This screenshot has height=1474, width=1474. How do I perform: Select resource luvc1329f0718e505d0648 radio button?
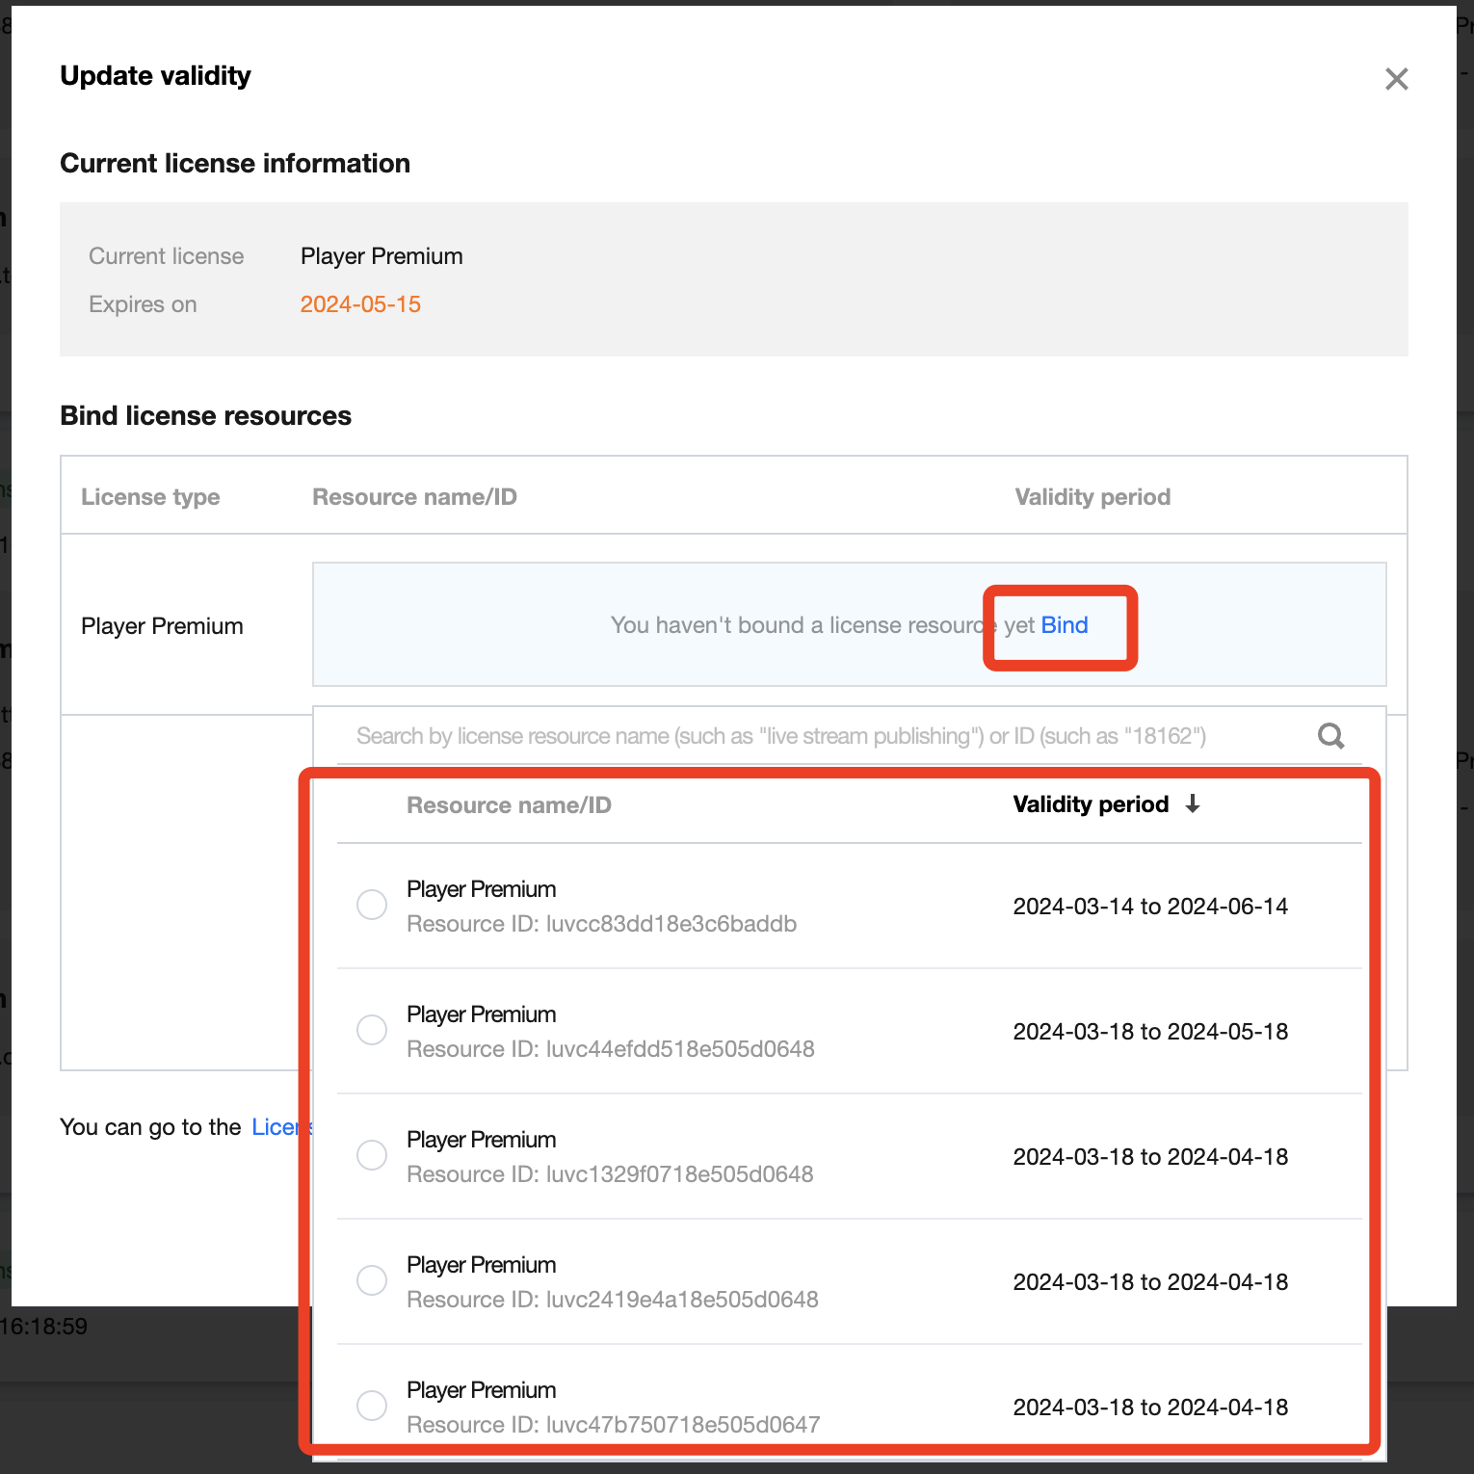click(x=372, y=1155)
